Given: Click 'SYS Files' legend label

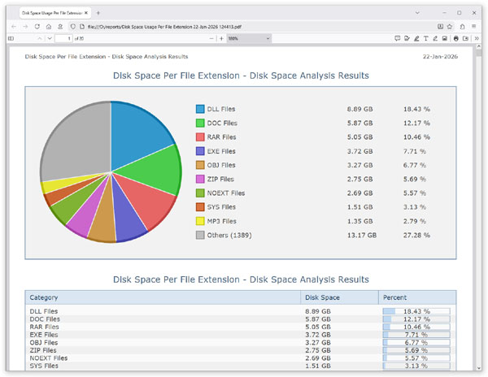Looking at the screenshot, I should [x=221, y=207].
